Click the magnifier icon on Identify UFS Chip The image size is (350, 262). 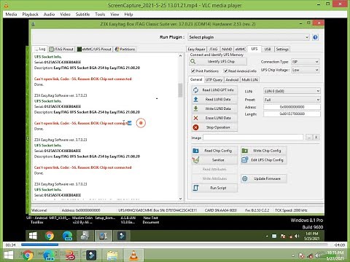pos(193,61)
